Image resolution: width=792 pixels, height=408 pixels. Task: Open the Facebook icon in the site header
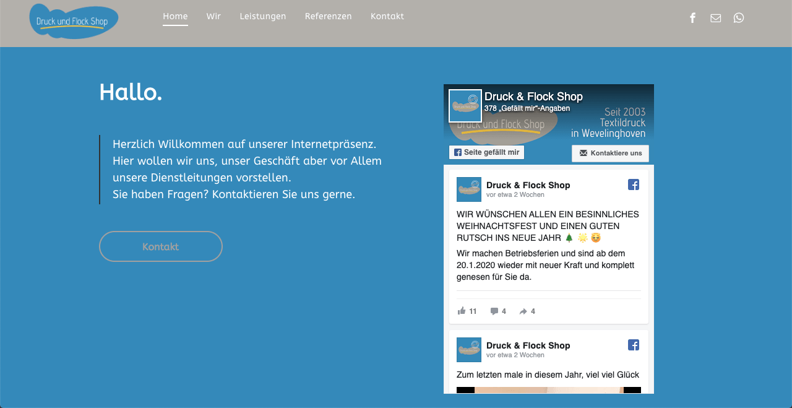(x=692, y=18)
